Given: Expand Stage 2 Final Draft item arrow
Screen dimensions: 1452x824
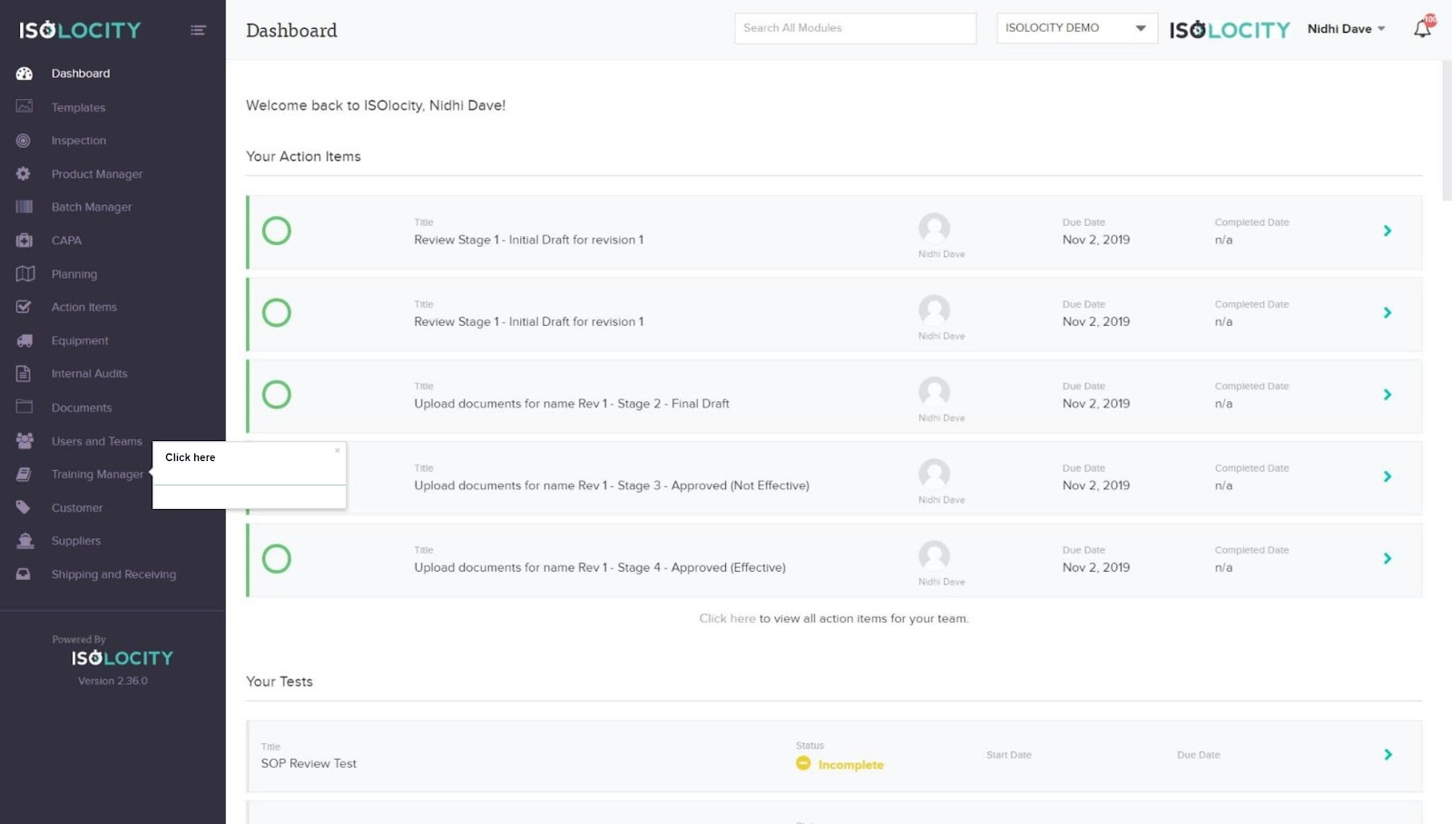Looking at the screenshot, I should pos(1387,394).
